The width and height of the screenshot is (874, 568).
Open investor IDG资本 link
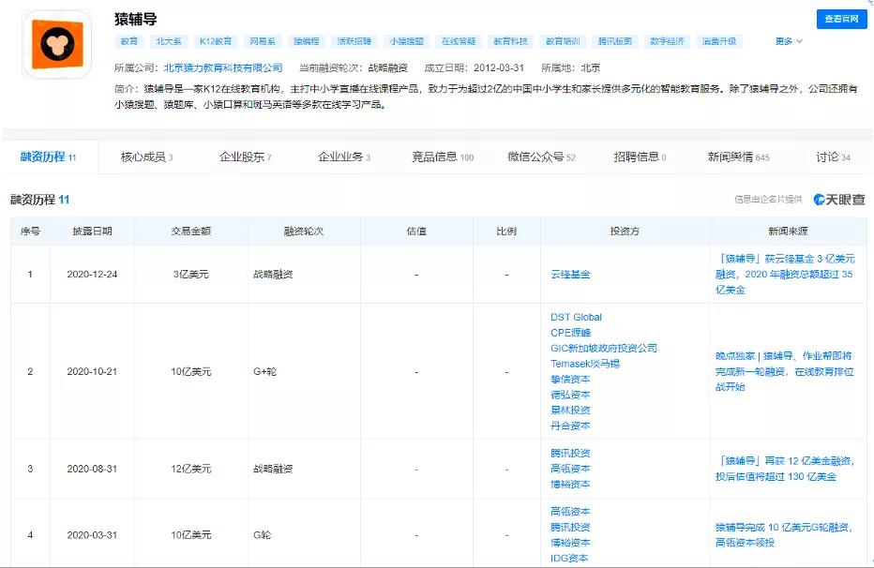click(569, 558)
